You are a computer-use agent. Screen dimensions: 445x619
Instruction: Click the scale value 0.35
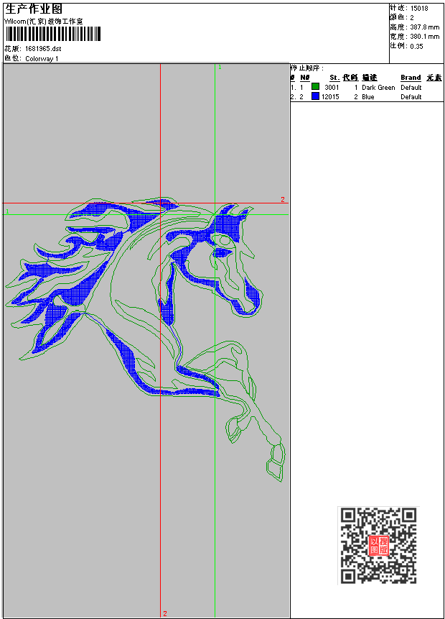click(x=416, y=46)
